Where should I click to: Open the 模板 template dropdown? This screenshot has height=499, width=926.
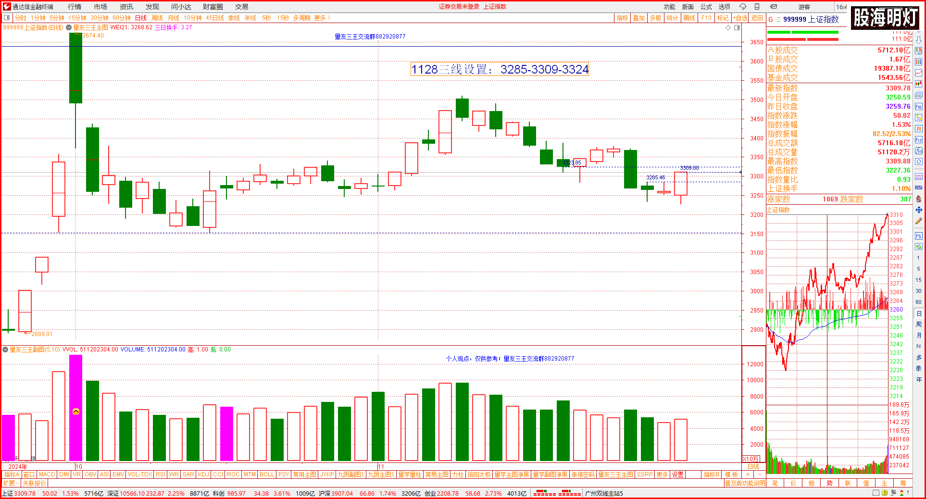(731, 474)
